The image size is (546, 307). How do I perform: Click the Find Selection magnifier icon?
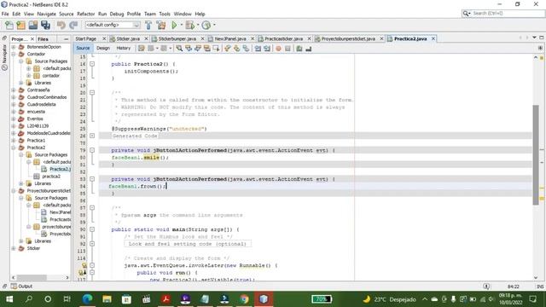click(179, 49)
